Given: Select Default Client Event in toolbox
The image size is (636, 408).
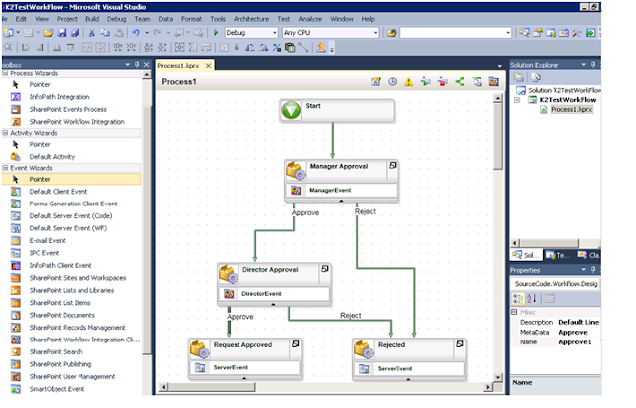Looking at the screenshot, I should coord(58,192).
